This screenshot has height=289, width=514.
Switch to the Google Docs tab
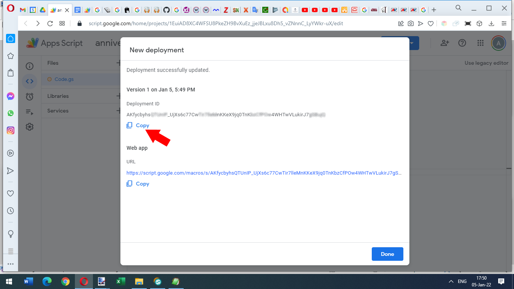pos(78,10)
